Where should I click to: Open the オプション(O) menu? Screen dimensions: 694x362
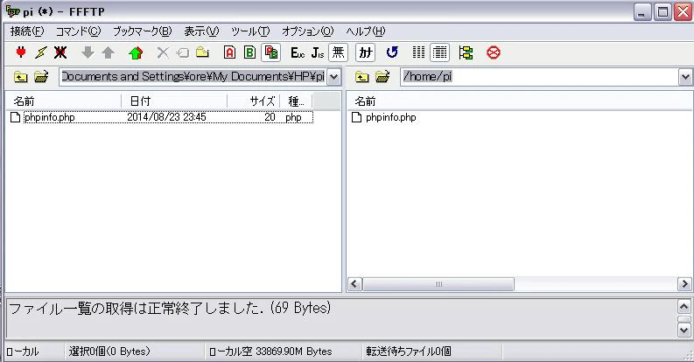[x=307, y=31]
